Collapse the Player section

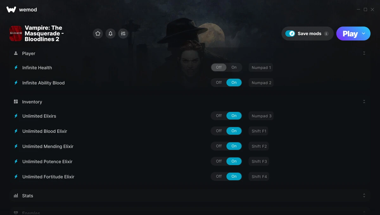pyautogui.click(x=364, y=53)
